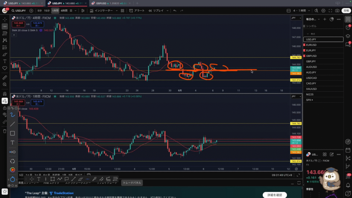Screen dimensions: 352x198
Task: Start the リプレイ replay mode
Action: point(156,11)
